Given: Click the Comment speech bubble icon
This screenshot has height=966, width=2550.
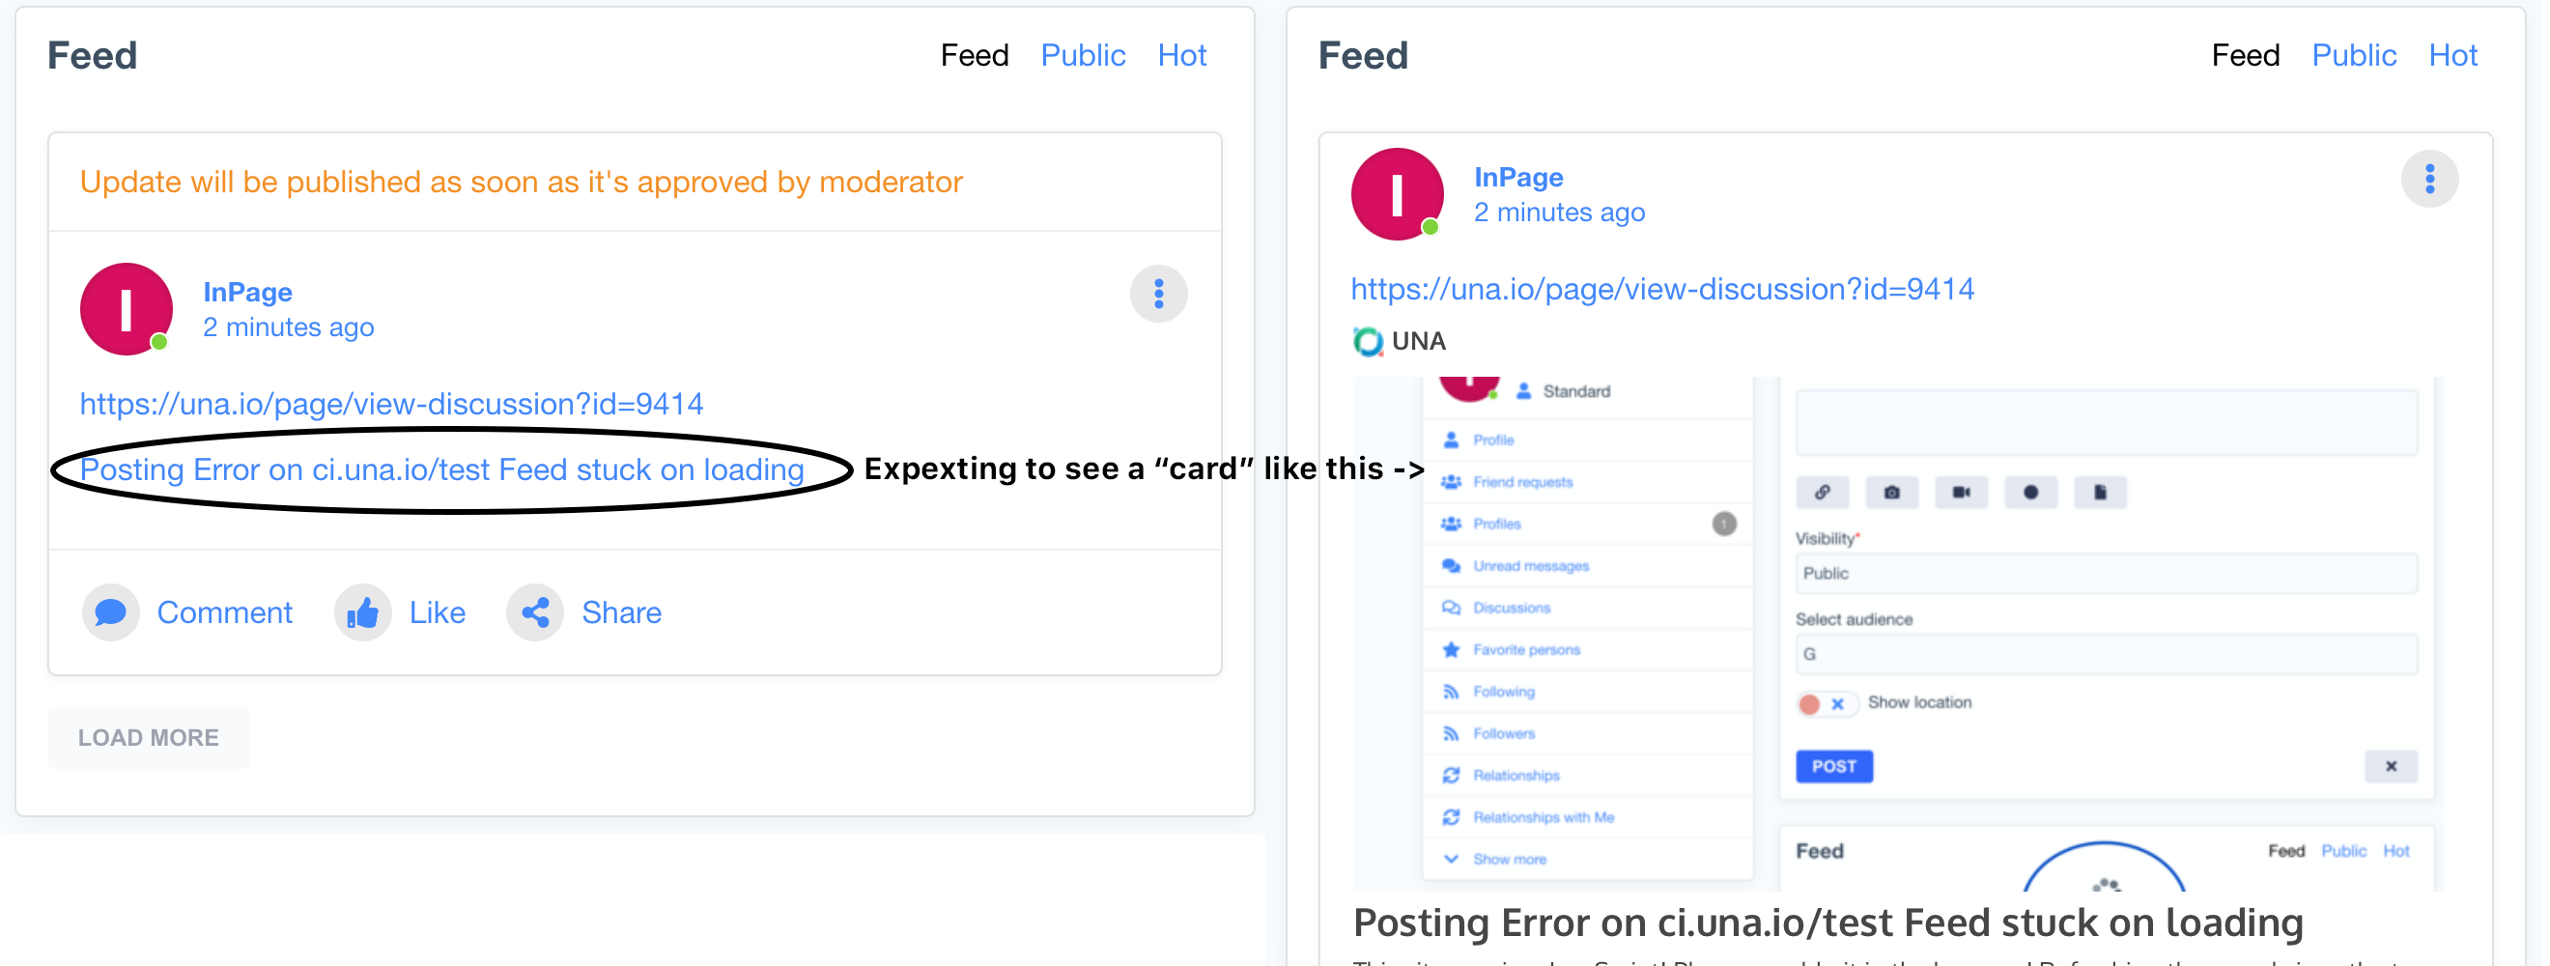Looking at the screenshot, I should click(x=111, y=612).
